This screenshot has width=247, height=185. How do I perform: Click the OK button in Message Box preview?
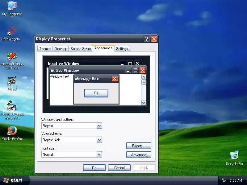tap(96, 93)
